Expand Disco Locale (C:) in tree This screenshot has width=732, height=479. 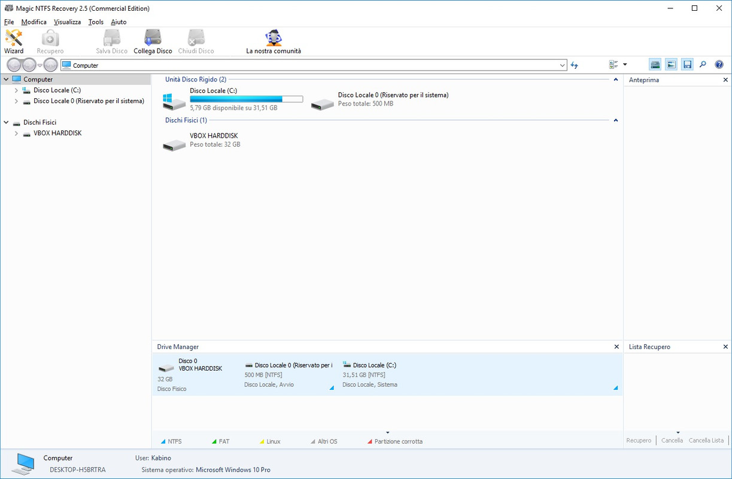tap(16, 90)
